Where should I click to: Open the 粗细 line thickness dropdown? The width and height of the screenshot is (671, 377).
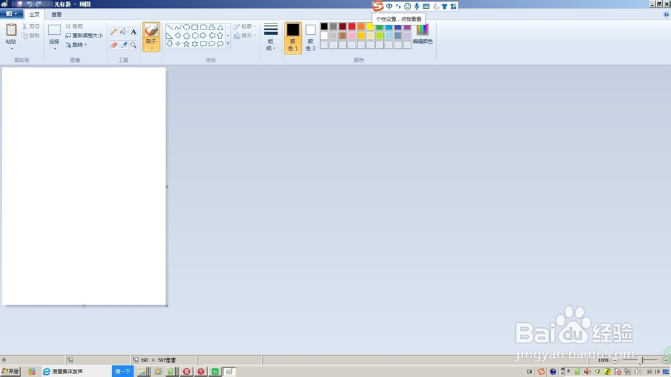(270, 37)
